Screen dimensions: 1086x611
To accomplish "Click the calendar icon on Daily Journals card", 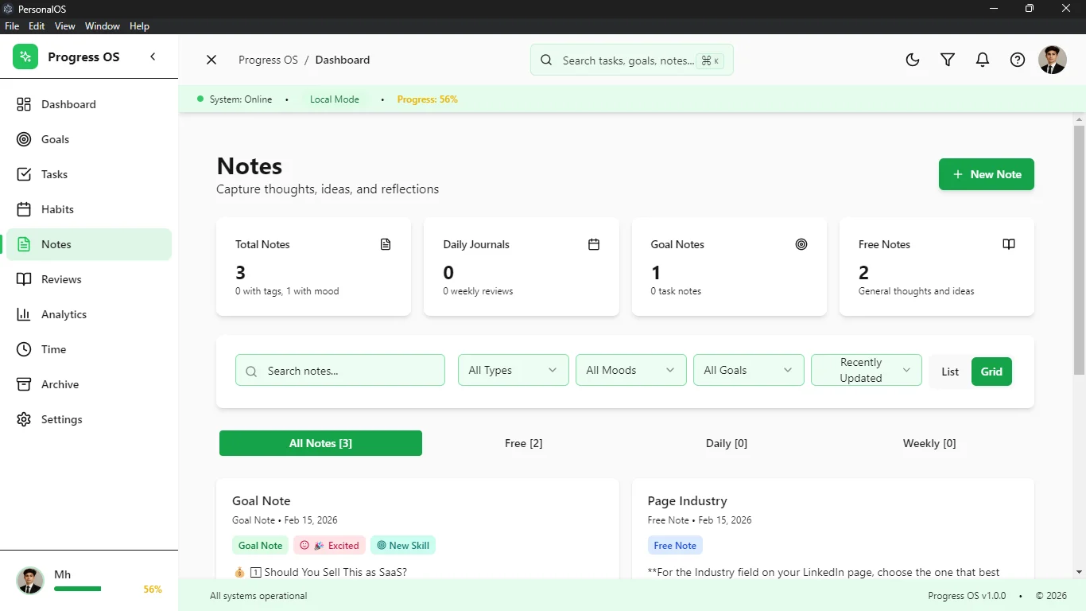I will coord(594,244).
